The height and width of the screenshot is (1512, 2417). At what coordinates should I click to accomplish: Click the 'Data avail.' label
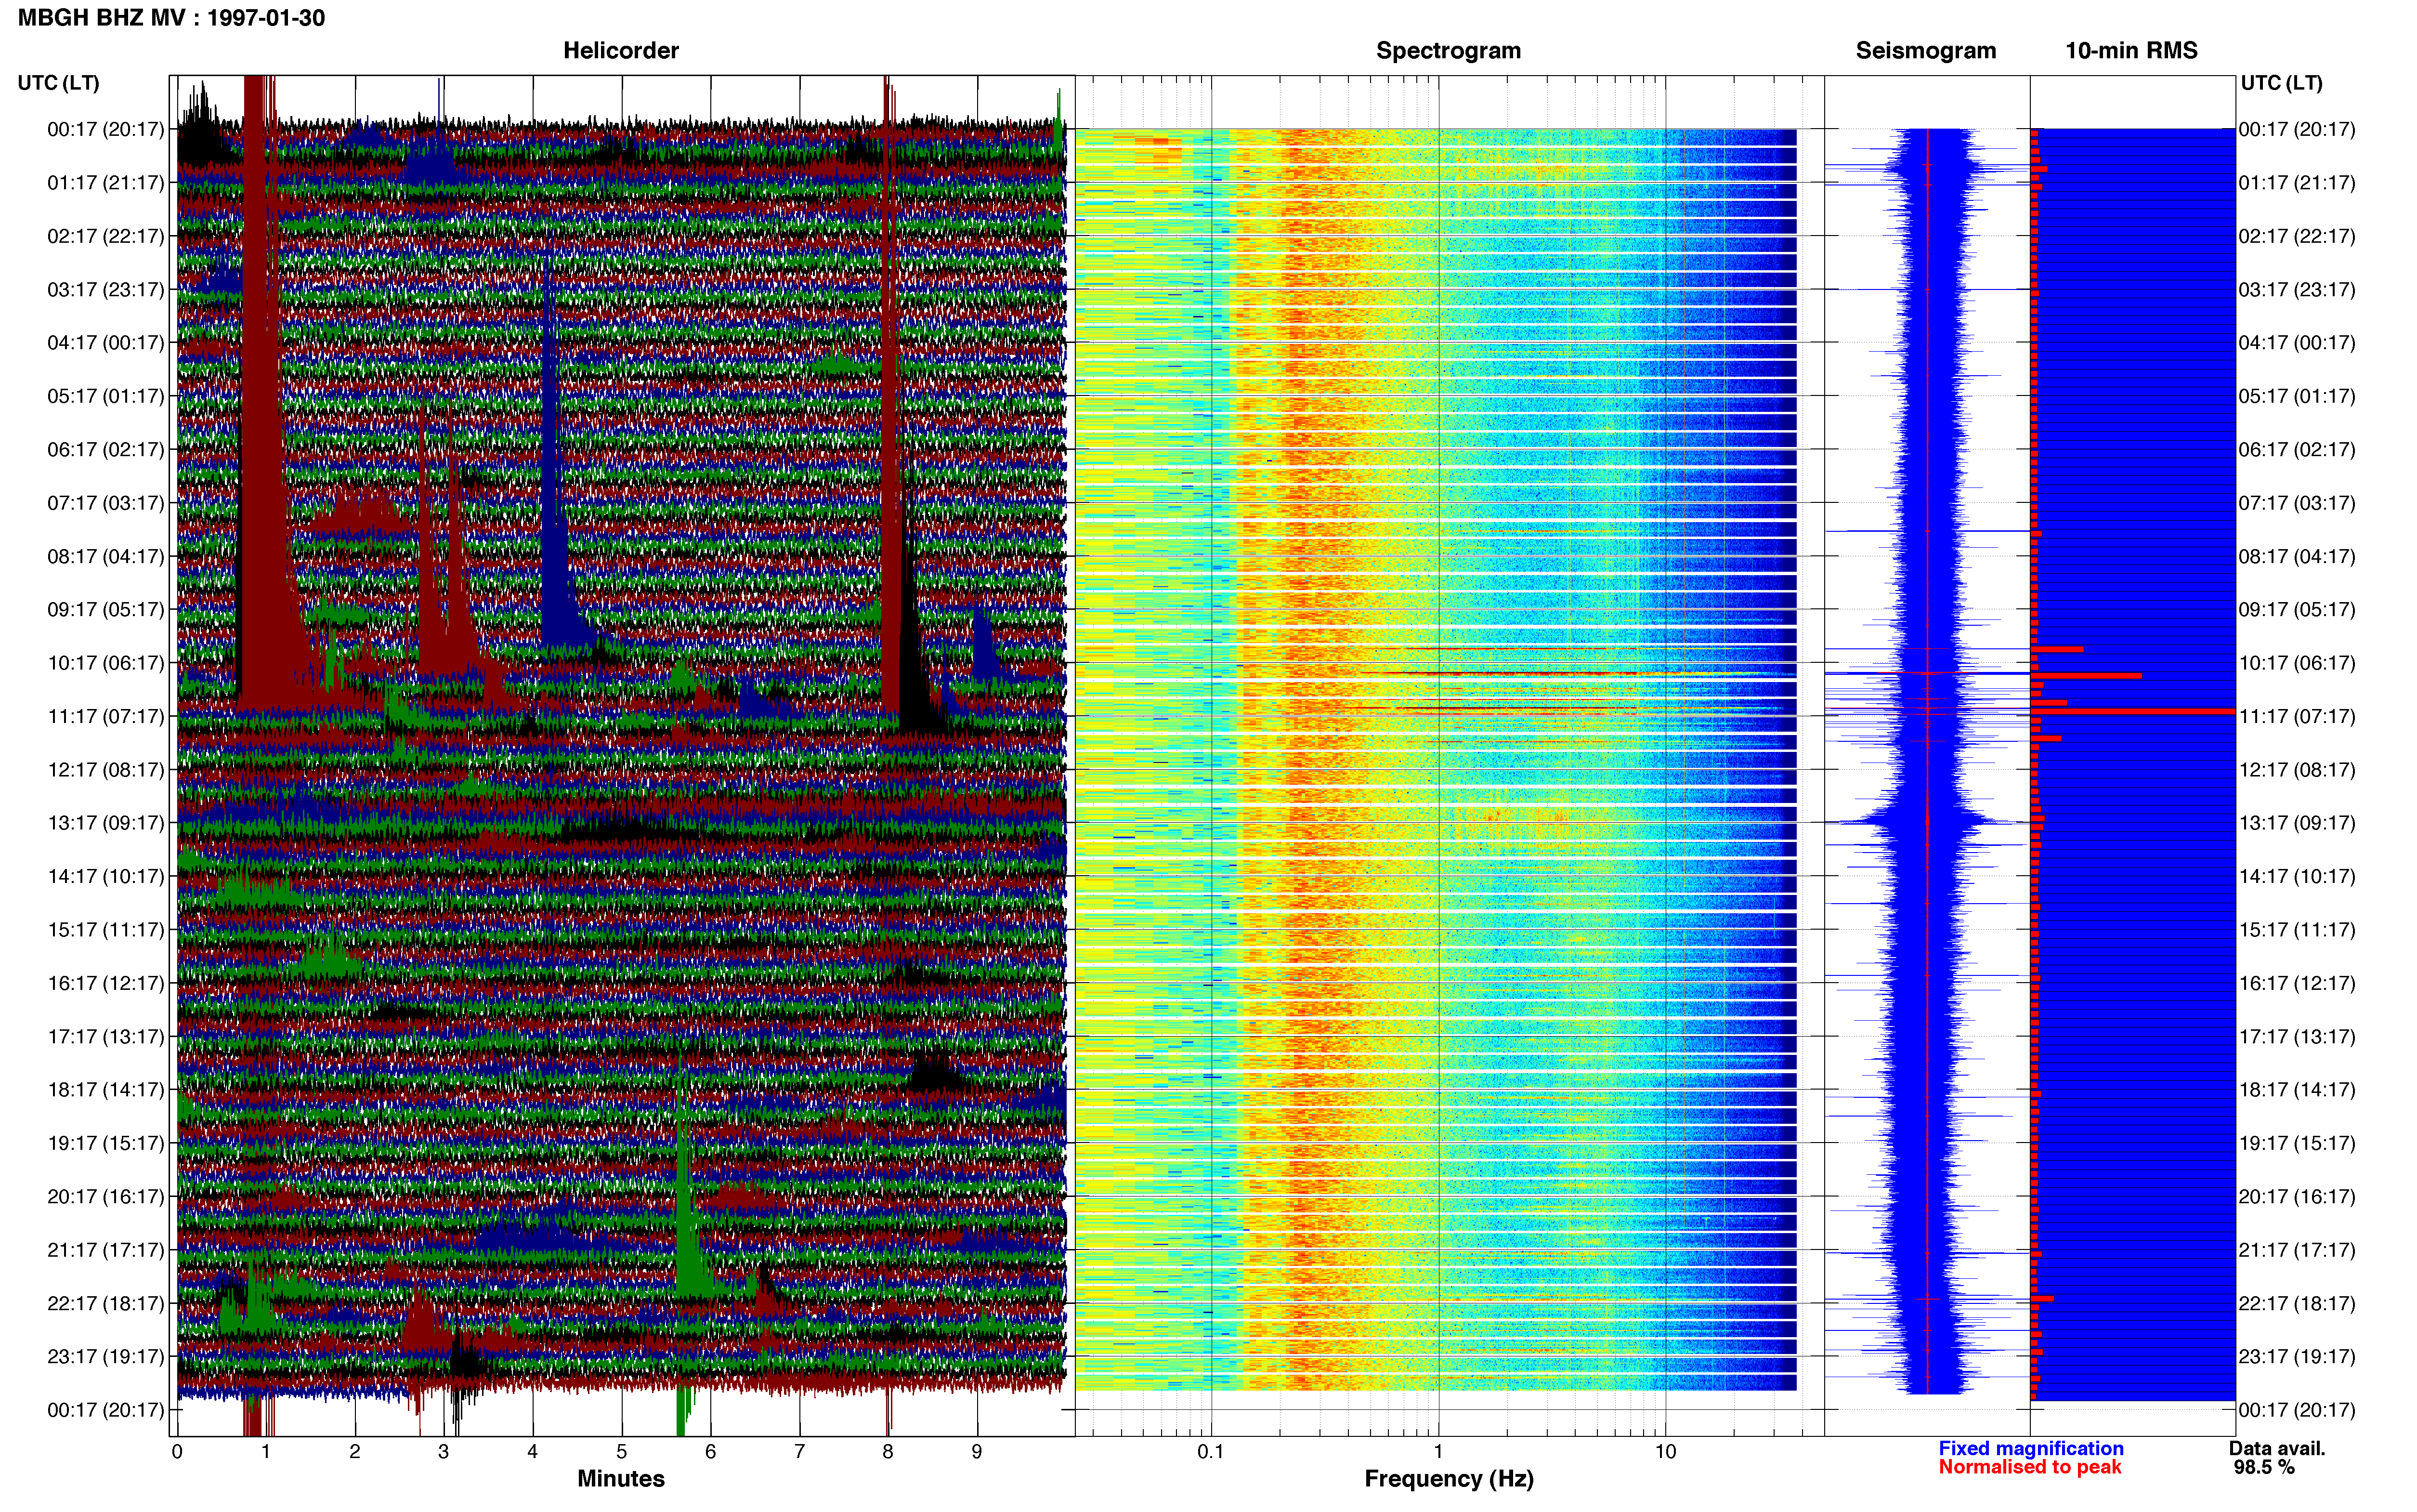[x=2277, y=1448]
